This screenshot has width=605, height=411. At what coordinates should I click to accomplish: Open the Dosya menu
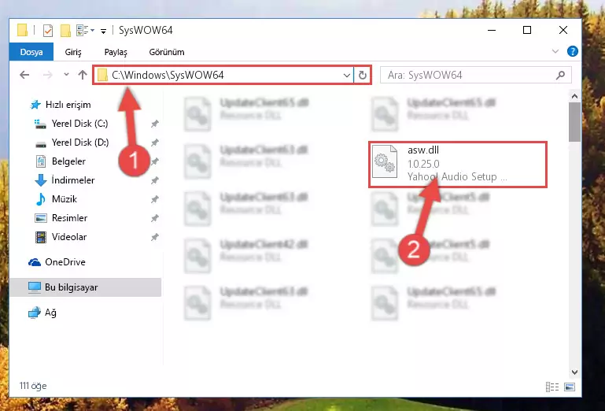[x=31, y=52]
